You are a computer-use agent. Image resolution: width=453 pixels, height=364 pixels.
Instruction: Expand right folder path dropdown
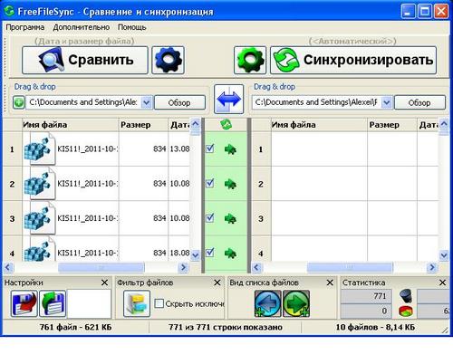click(x=387, y=102)
